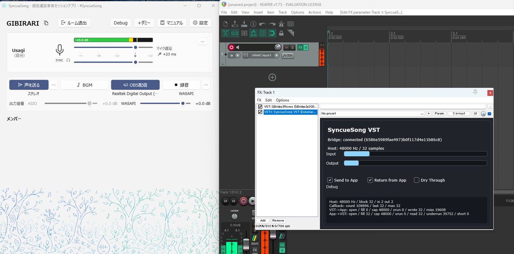
Task: Mute Track 1 with the M button
Action: 287,47
